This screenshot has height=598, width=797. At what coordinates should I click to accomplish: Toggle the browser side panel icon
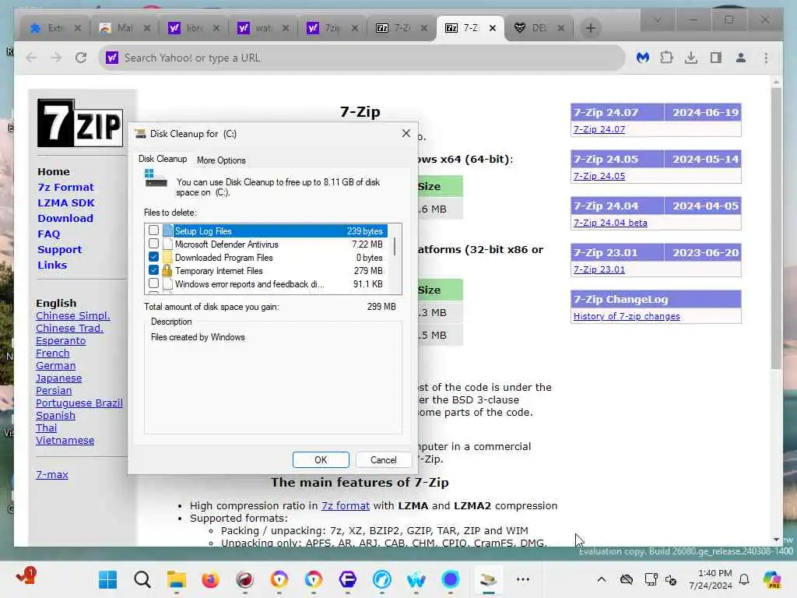coord(716,58)
